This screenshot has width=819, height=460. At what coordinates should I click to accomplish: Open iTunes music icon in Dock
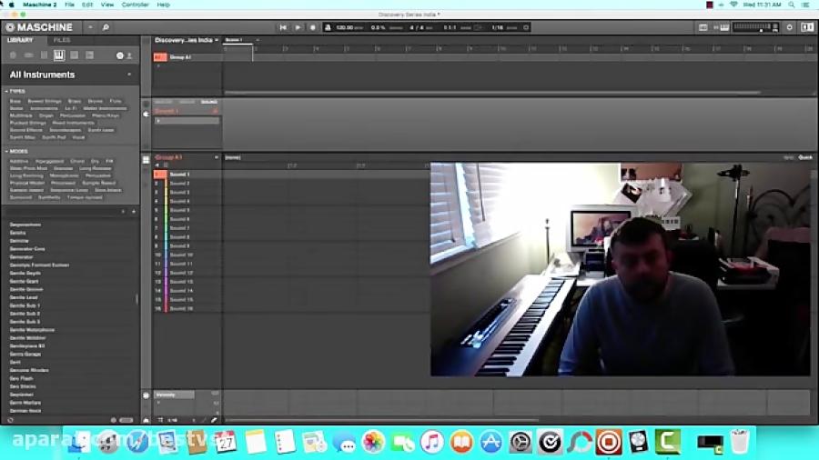pos(432,442)
